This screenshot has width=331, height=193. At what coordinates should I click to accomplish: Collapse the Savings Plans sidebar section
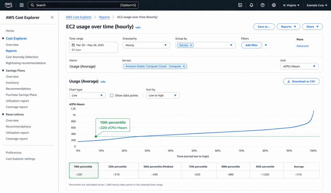(x=3, y=70)
